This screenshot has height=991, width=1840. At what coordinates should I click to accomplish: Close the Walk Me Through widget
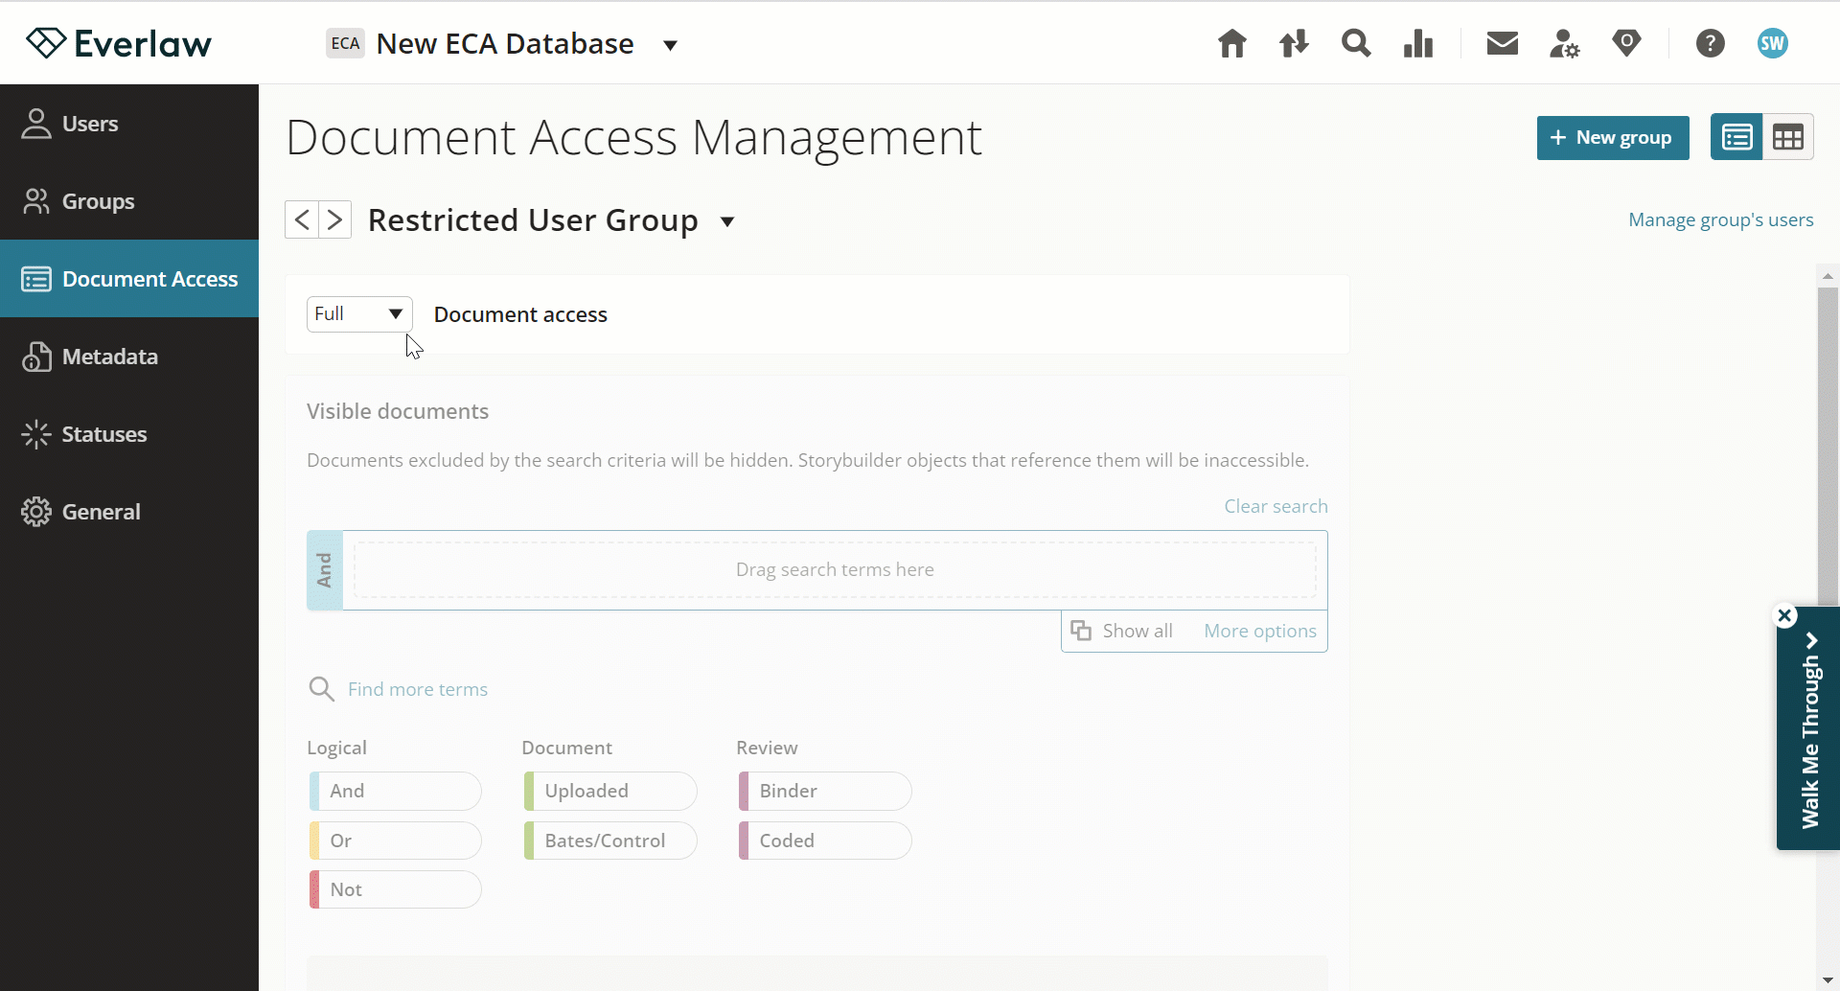tap(1785, 615)
